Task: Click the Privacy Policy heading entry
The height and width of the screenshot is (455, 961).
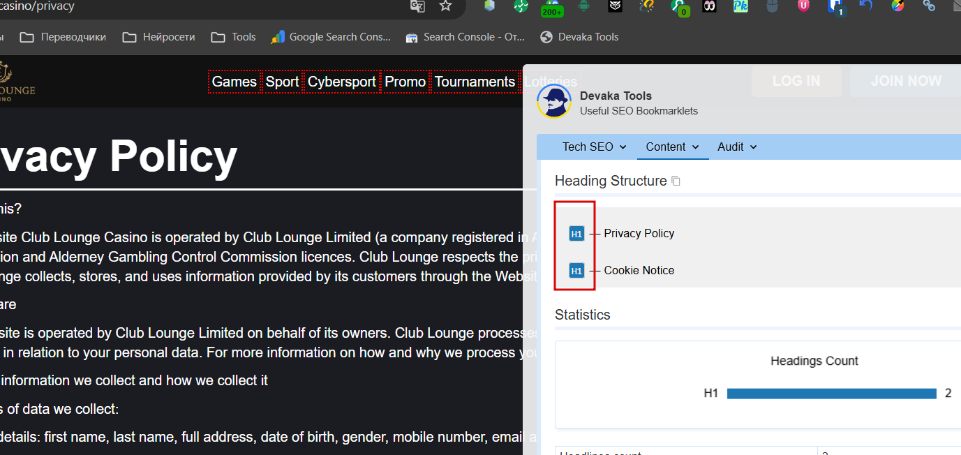Action: click(x=639, y=234)
